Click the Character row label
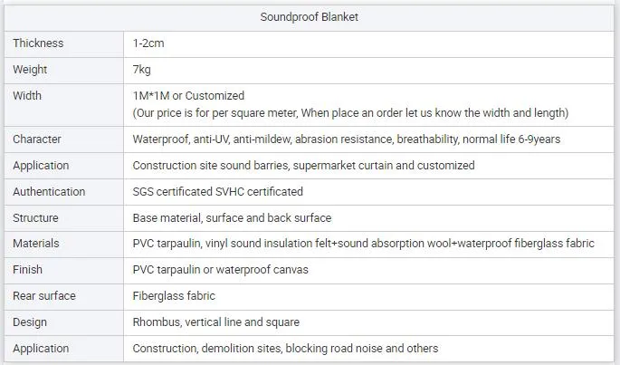 tap(37, 139)
